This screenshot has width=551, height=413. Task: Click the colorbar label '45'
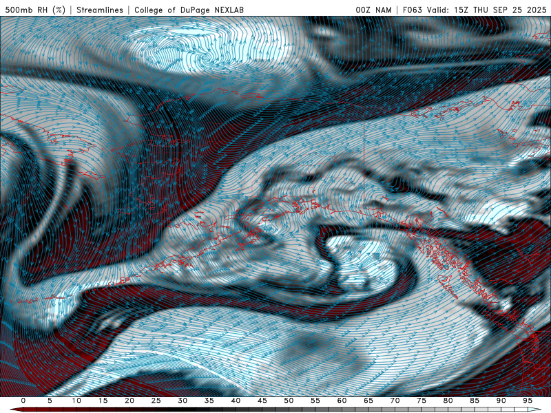click(262, 401)
